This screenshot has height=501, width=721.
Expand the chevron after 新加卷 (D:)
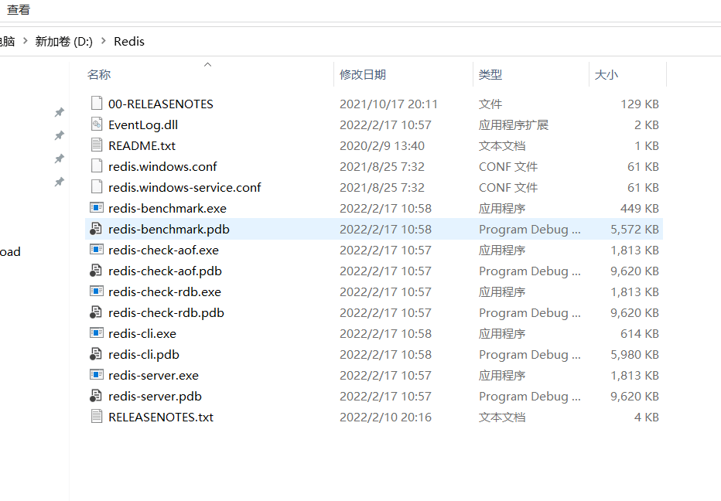[x=104, y=42]
